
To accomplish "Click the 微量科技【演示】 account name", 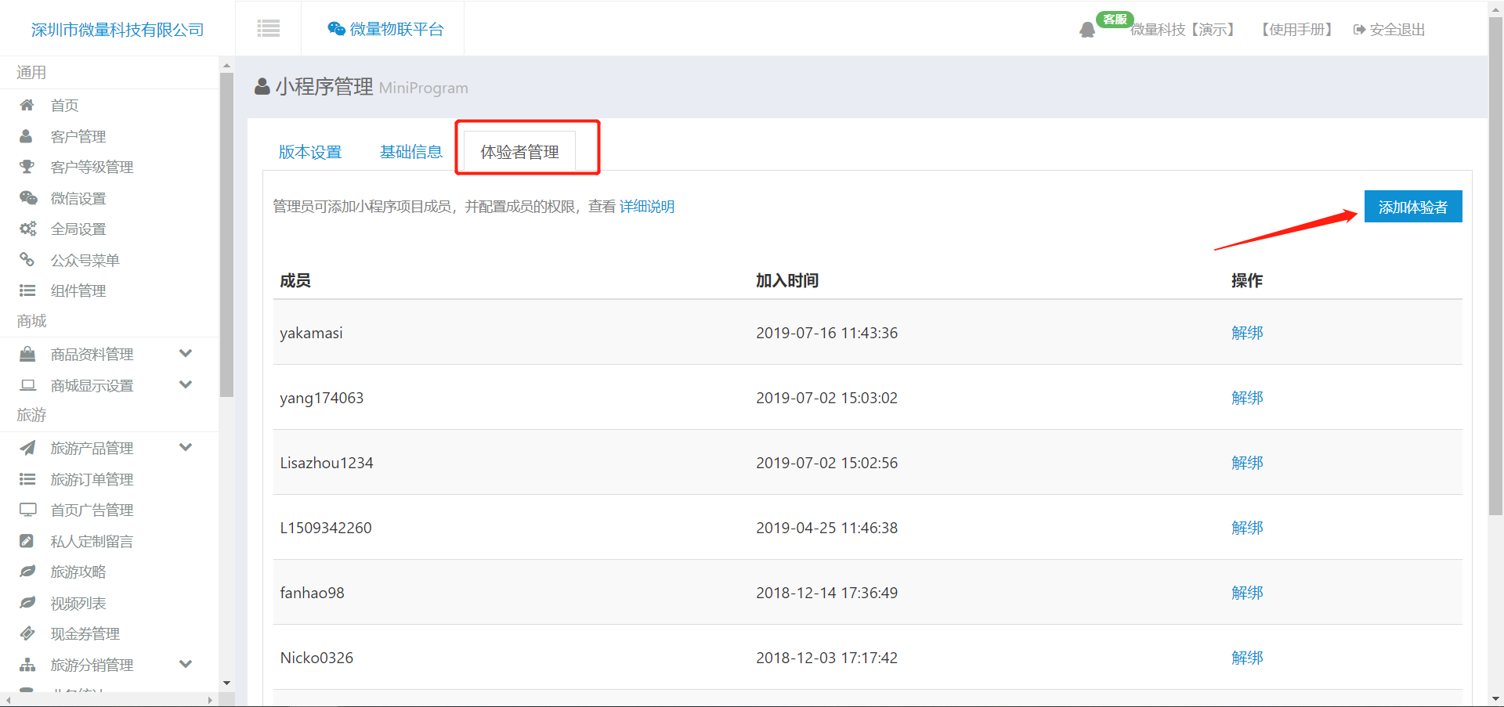I will pos(1184,30).
